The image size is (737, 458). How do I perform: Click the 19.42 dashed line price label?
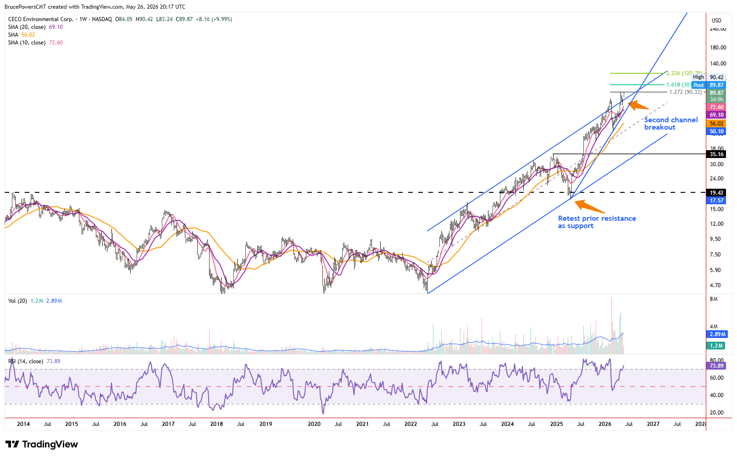pos(716,193)
